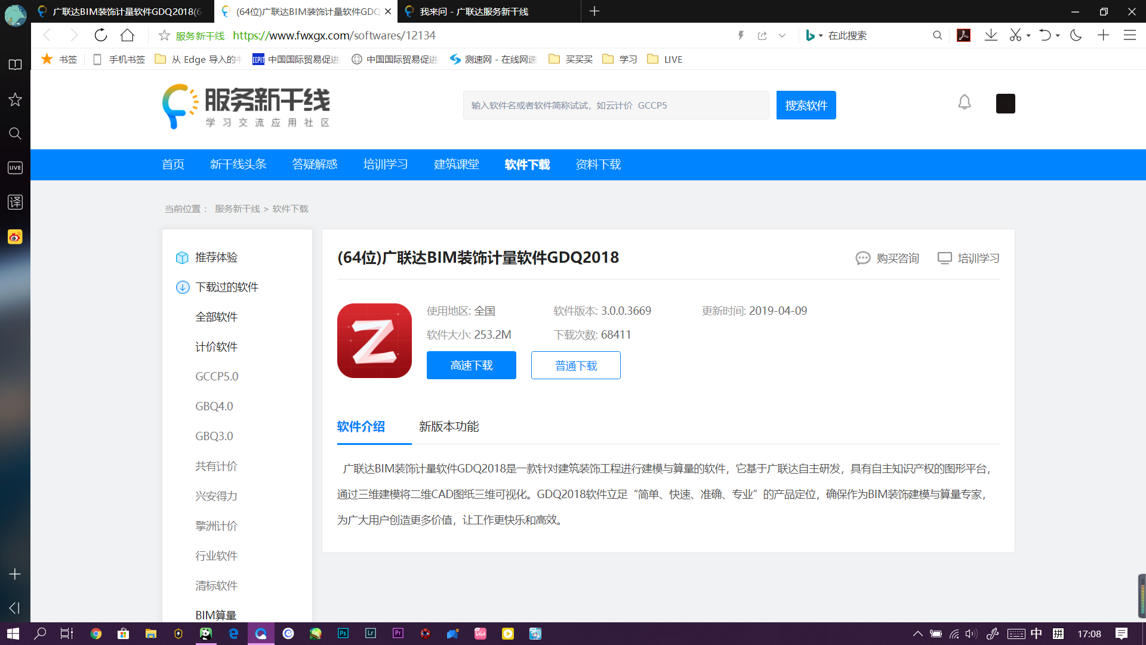1146x645 pixels.
Task: Click the undo closed tab icon
Action: [x=1045, y=35]
